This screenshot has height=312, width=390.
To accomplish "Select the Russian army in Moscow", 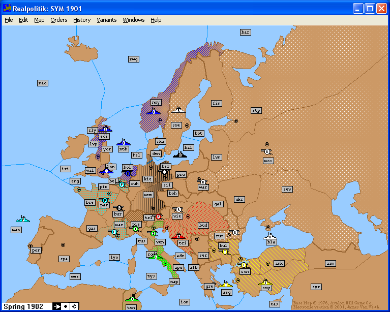I will [266, 151].
